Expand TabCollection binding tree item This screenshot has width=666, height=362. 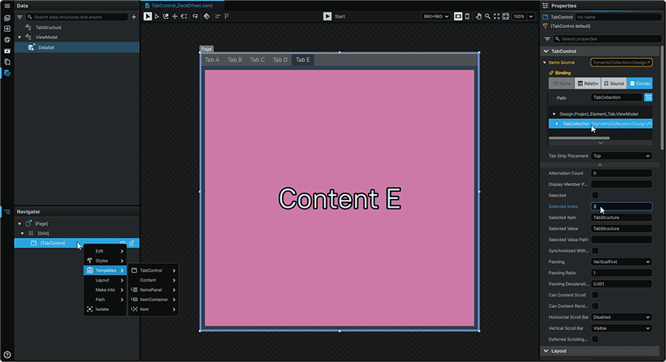click(x=556, y=124)
